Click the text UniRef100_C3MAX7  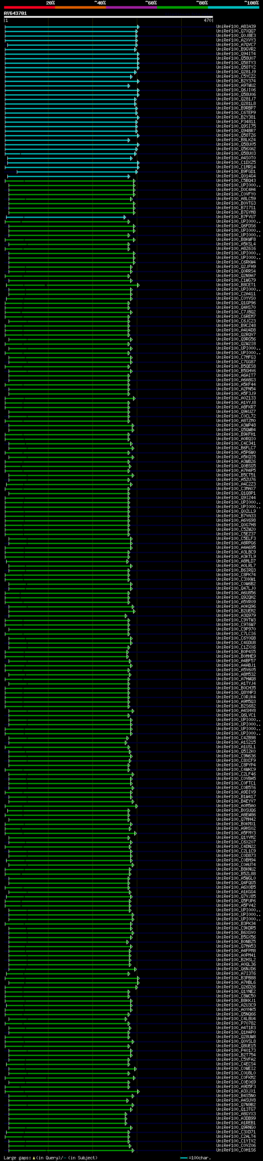tap(236, 488)
